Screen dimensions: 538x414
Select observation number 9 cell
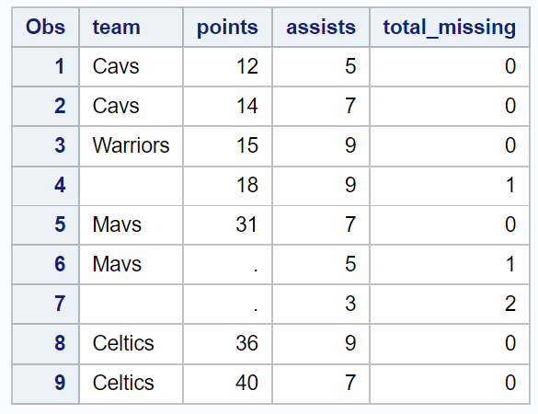point(45,383)
